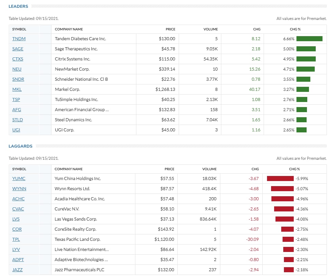Click the -30.09 change value for TPL

252,239
